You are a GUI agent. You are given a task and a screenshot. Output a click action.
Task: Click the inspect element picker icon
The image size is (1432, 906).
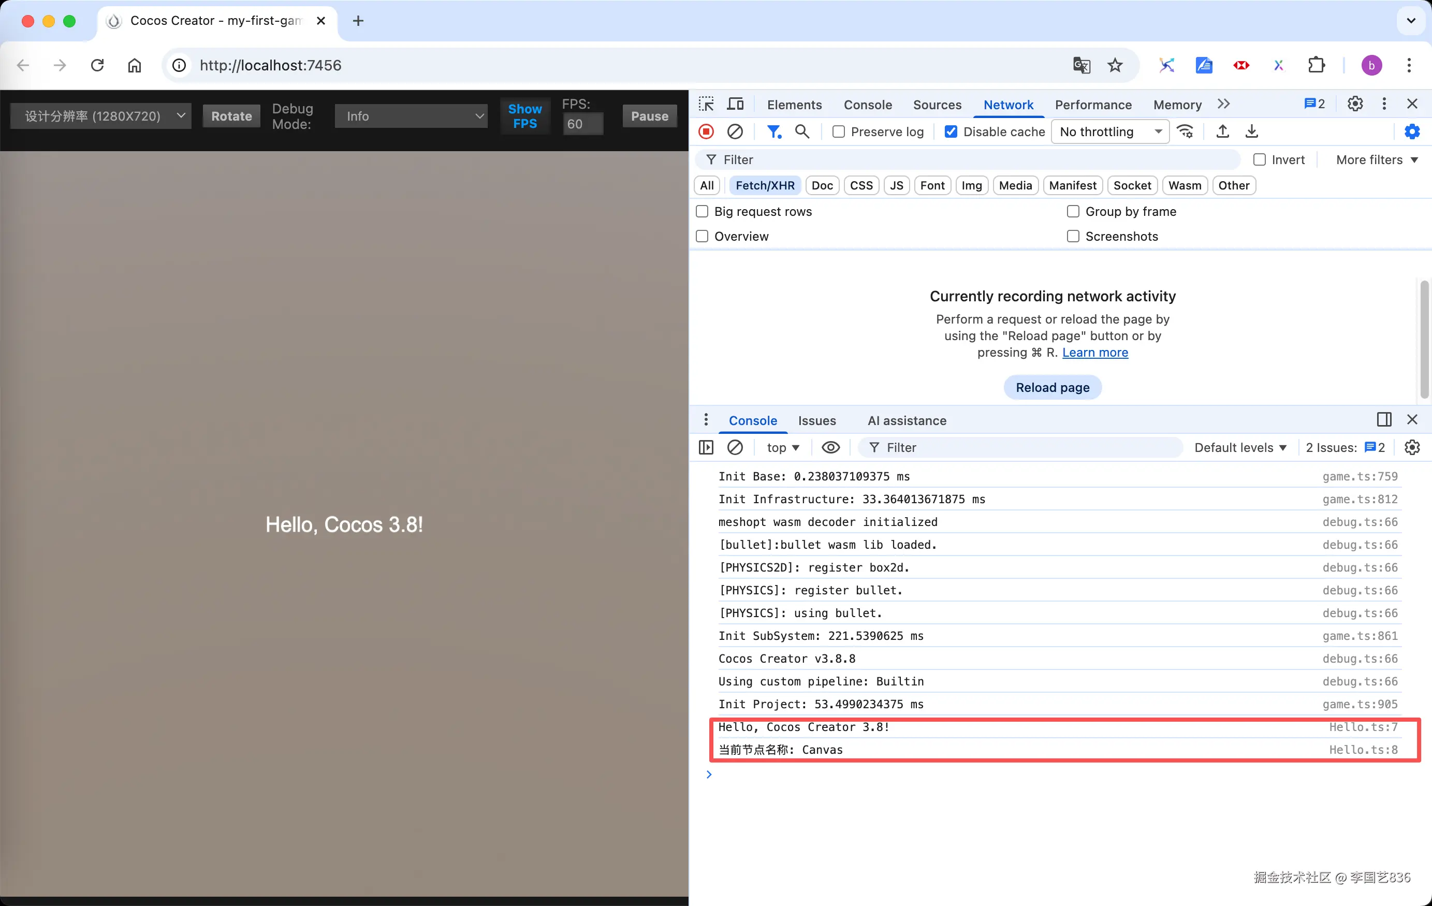tap(706, 104)
